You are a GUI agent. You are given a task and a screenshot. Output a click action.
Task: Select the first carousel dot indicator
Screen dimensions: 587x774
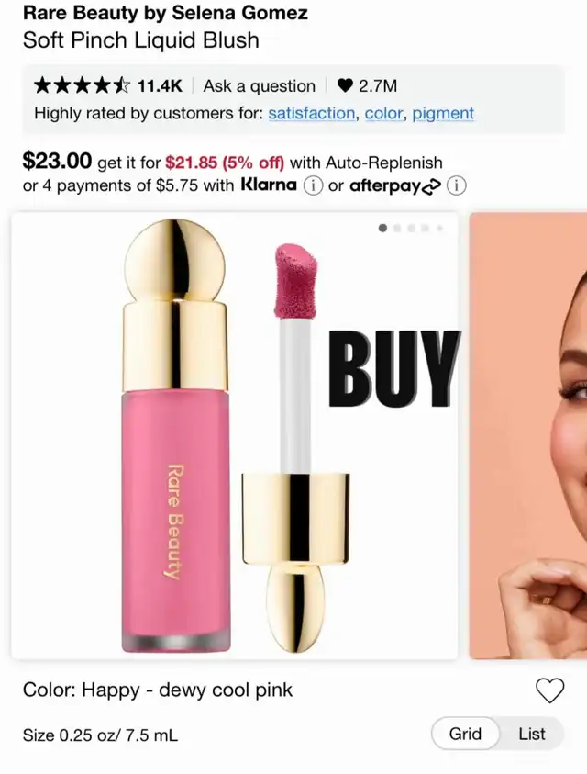(x=382, y=228)
